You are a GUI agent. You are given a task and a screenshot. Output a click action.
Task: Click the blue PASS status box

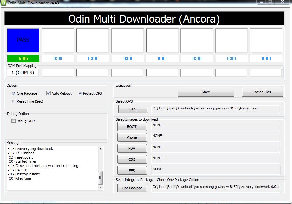(23, 40)
